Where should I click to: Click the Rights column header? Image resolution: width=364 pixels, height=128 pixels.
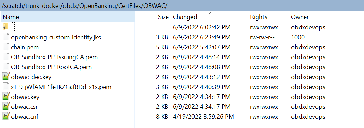point(268,17)
